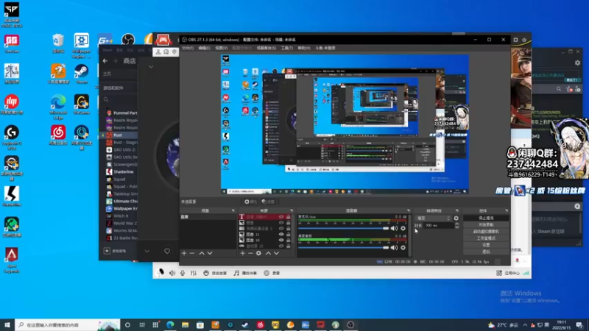Open source properties gear under sources list
Image resolution: width=589 pixels, height=331 pixels.
[x=258, y=253]
